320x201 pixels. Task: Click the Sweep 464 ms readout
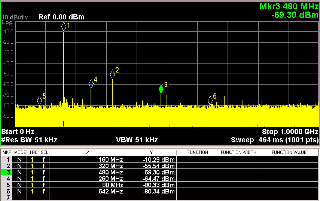tap(274, 140)
